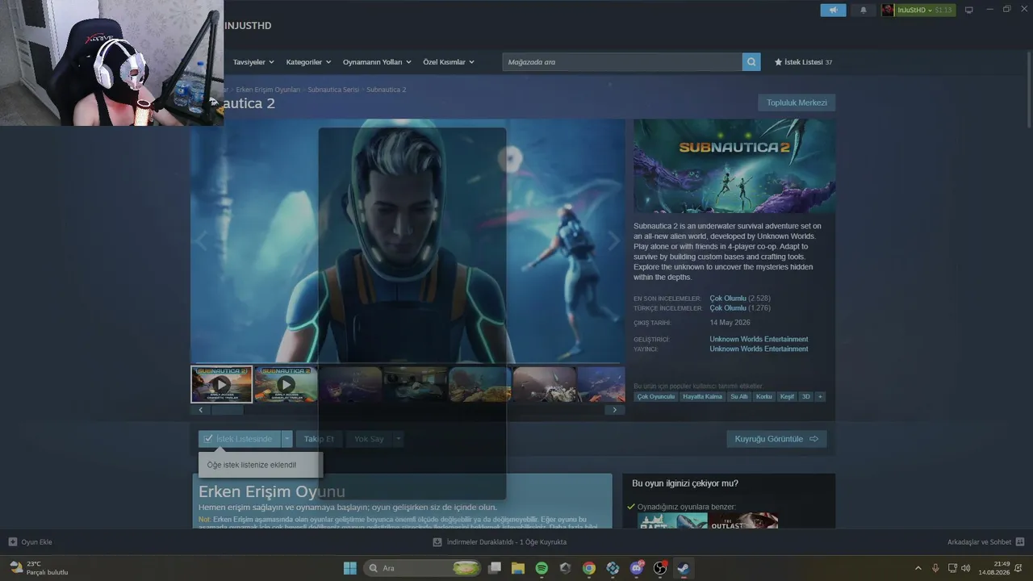Open the Tavsiyeler dropdown menu
This screenshot has width=1033, height=581.
pyautogui.click(x=253, y=62)
